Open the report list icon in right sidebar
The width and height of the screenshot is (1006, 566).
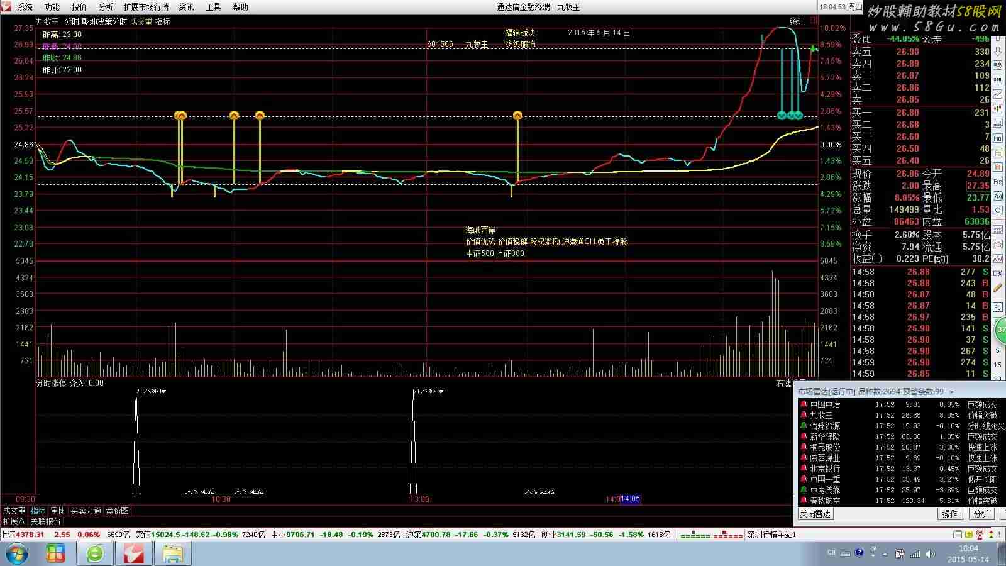click(997, 65)
